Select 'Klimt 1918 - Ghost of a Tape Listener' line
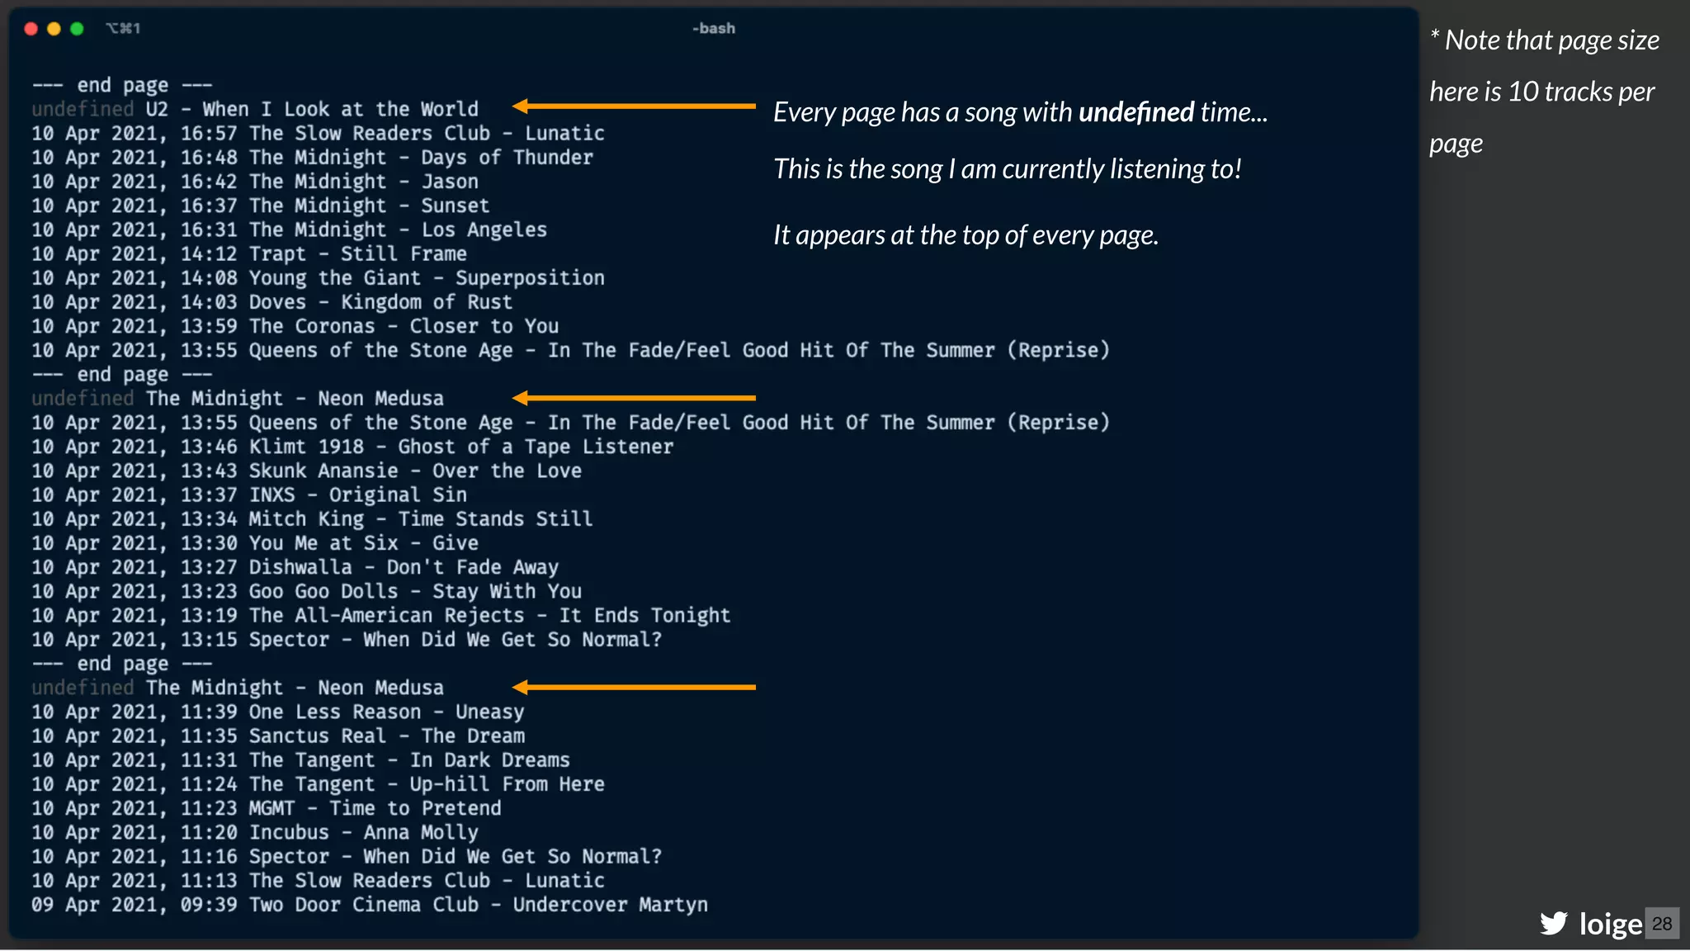 pos(352,447)
